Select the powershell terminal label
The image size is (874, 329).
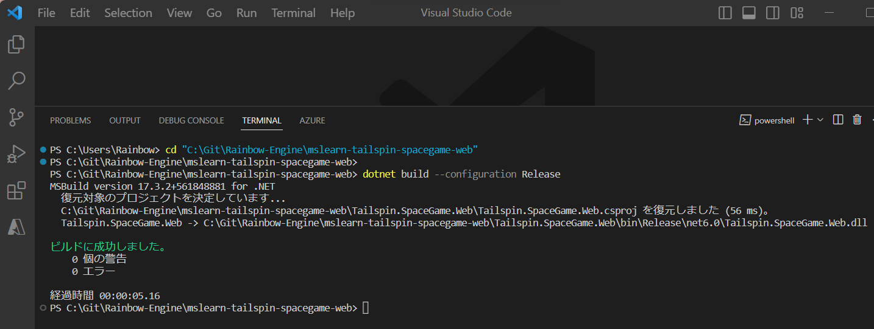[x=767, y=120]
